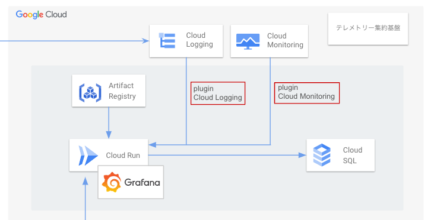
Task: Click the Cloud Run chevrons icon
Action: tap(88, 156)
